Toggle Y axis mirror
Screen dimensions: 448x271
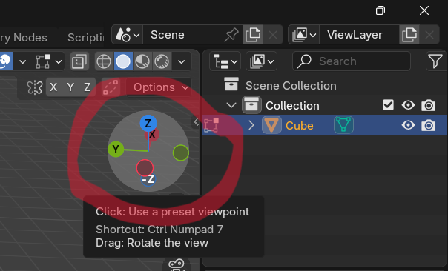click(70, 87)
